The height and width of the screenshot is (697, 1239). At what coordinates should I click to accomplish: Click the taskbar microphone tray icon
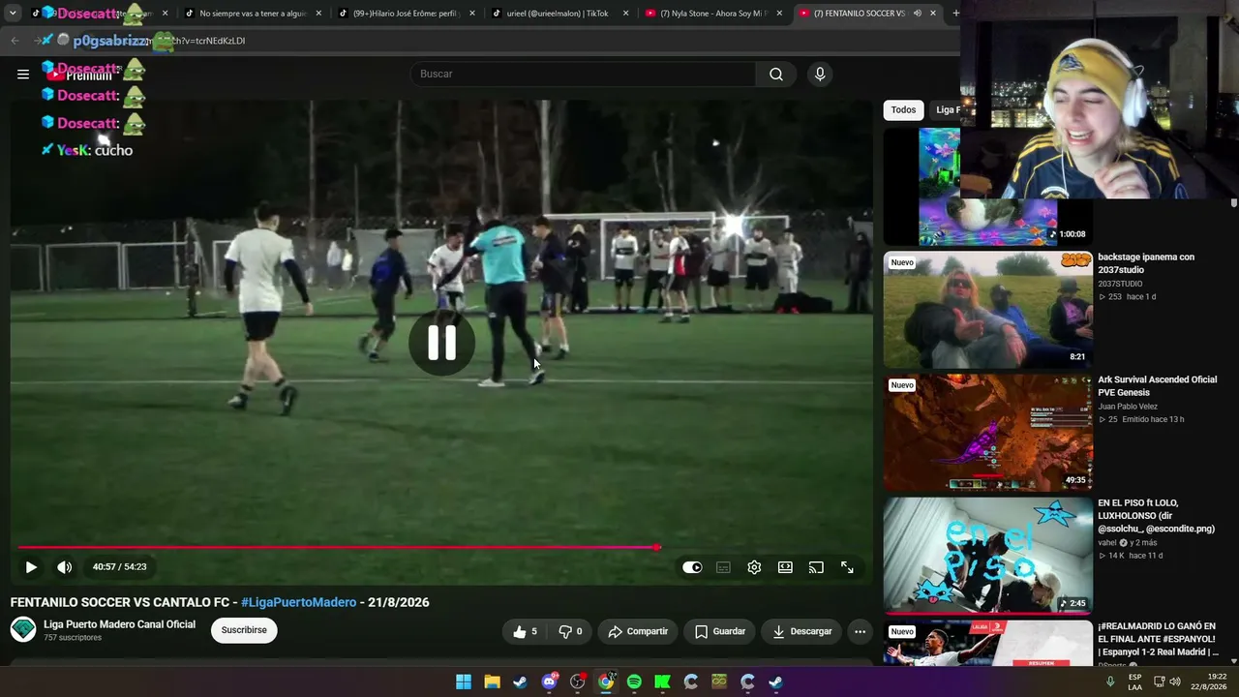pos(1110,682)
